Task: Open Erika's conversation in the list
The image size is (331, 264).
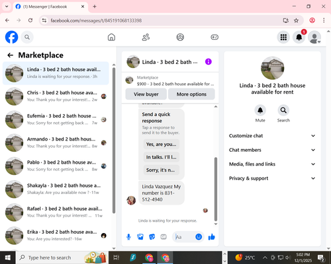Action: (x=56, y=236)
